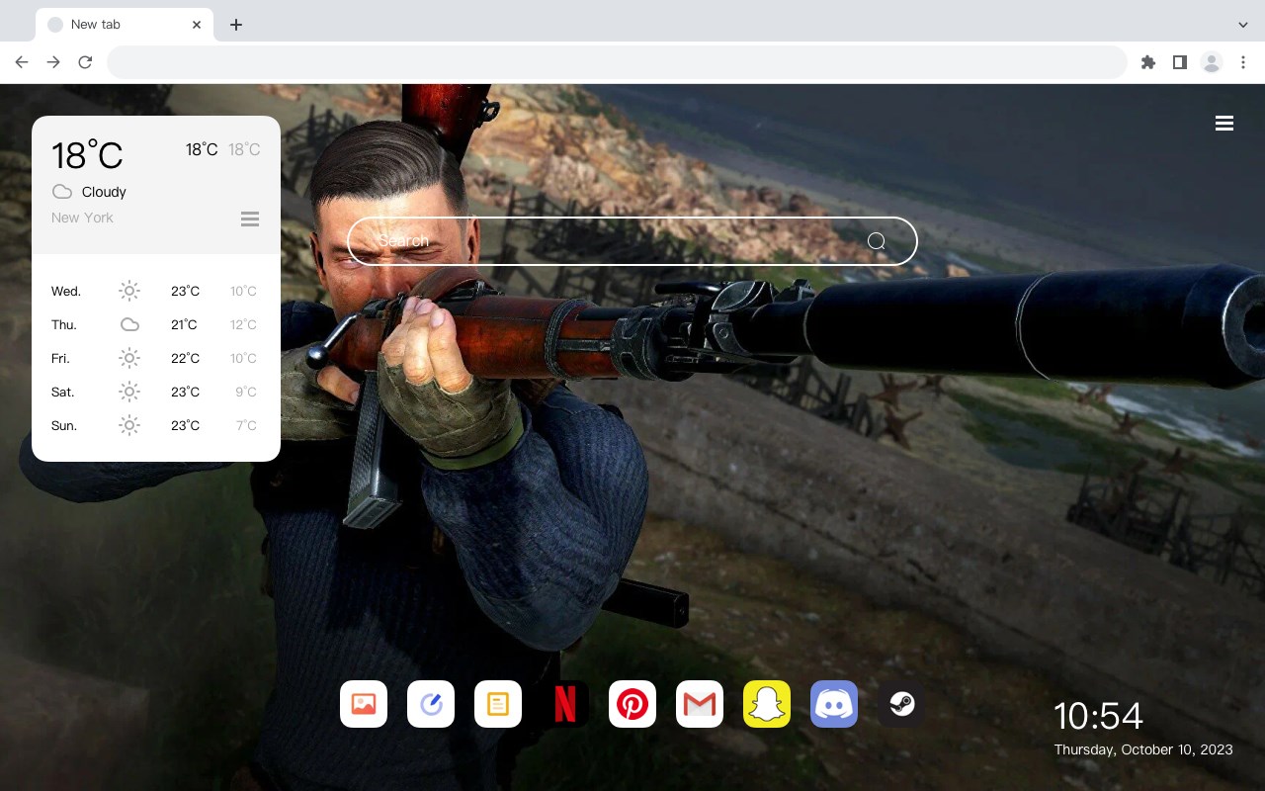This screenshot has width=1265, height=791.
Task: Open the Netflix shortcut icon
Action: (565, 704)
